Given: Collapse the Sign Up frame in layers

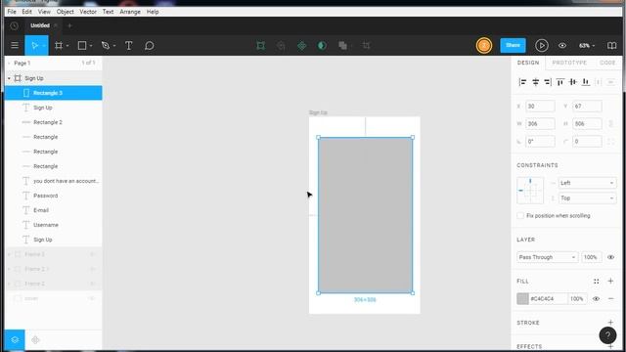Looking at the screenshot, I should [x=9, y=78].
